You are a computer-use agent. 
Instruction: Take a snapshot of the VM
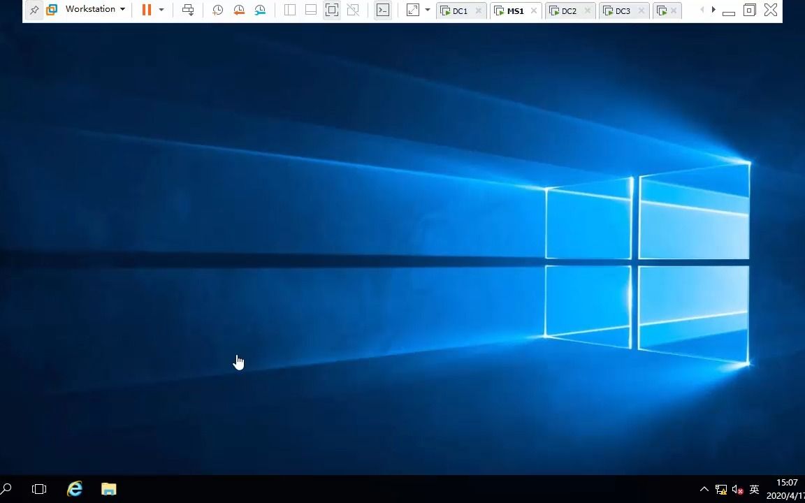tap(218, 10)
